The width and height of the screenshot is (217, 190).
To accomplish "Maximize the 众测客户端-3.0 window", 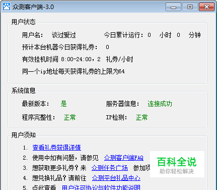I will tap(190, 7).
